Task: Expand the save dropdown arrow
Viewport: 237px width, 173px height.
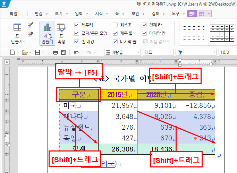Action: [x=43, y=52]
